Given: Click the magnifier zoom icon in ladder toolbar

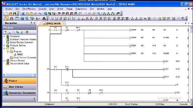Looking at the screenshot, I should click(183, 19).
